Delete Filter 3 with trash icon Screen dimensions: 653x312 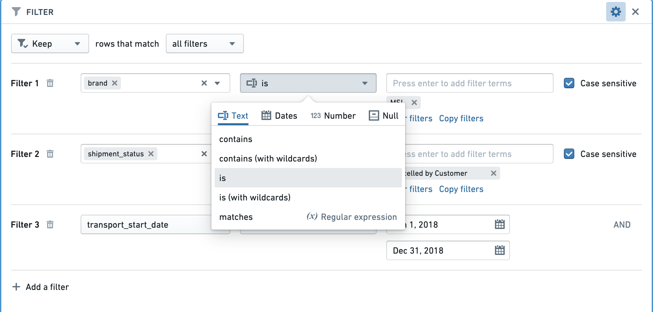[50, 224]
